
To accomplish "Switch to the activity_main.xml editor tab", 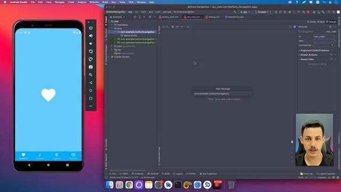I will 169,17.
